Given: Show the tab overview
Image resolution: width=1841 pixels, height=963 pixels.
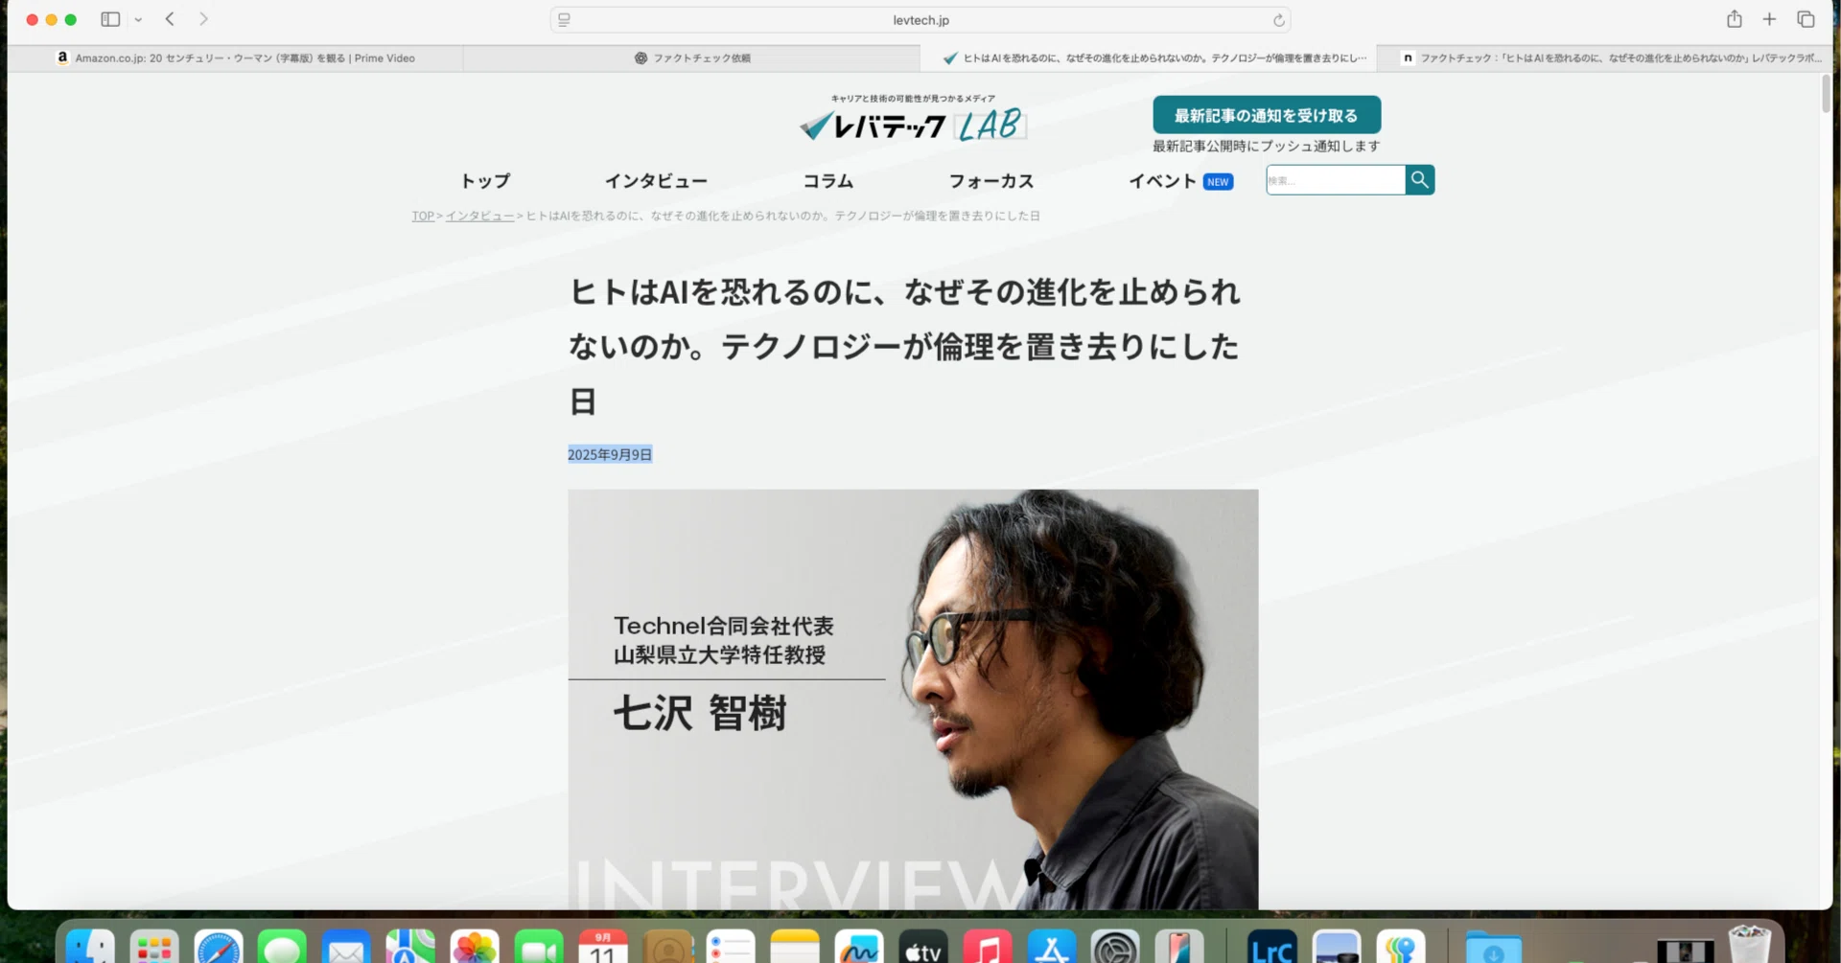Looking at the screenshot, I should tap(1806, 19).
